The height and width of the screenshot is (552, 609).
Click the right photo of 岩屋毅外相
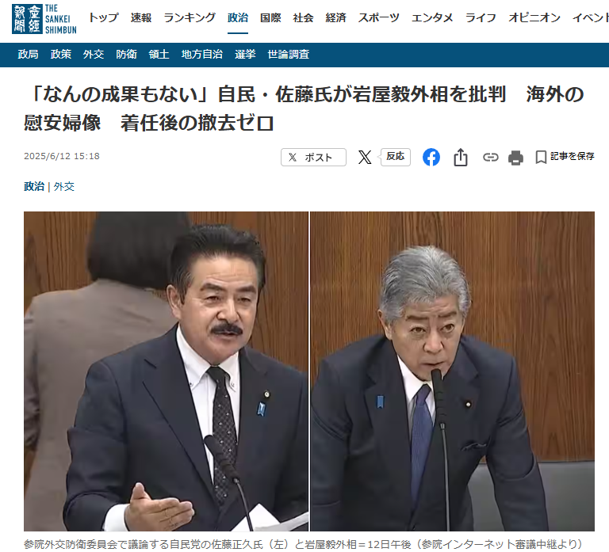(x=452, y=371)
